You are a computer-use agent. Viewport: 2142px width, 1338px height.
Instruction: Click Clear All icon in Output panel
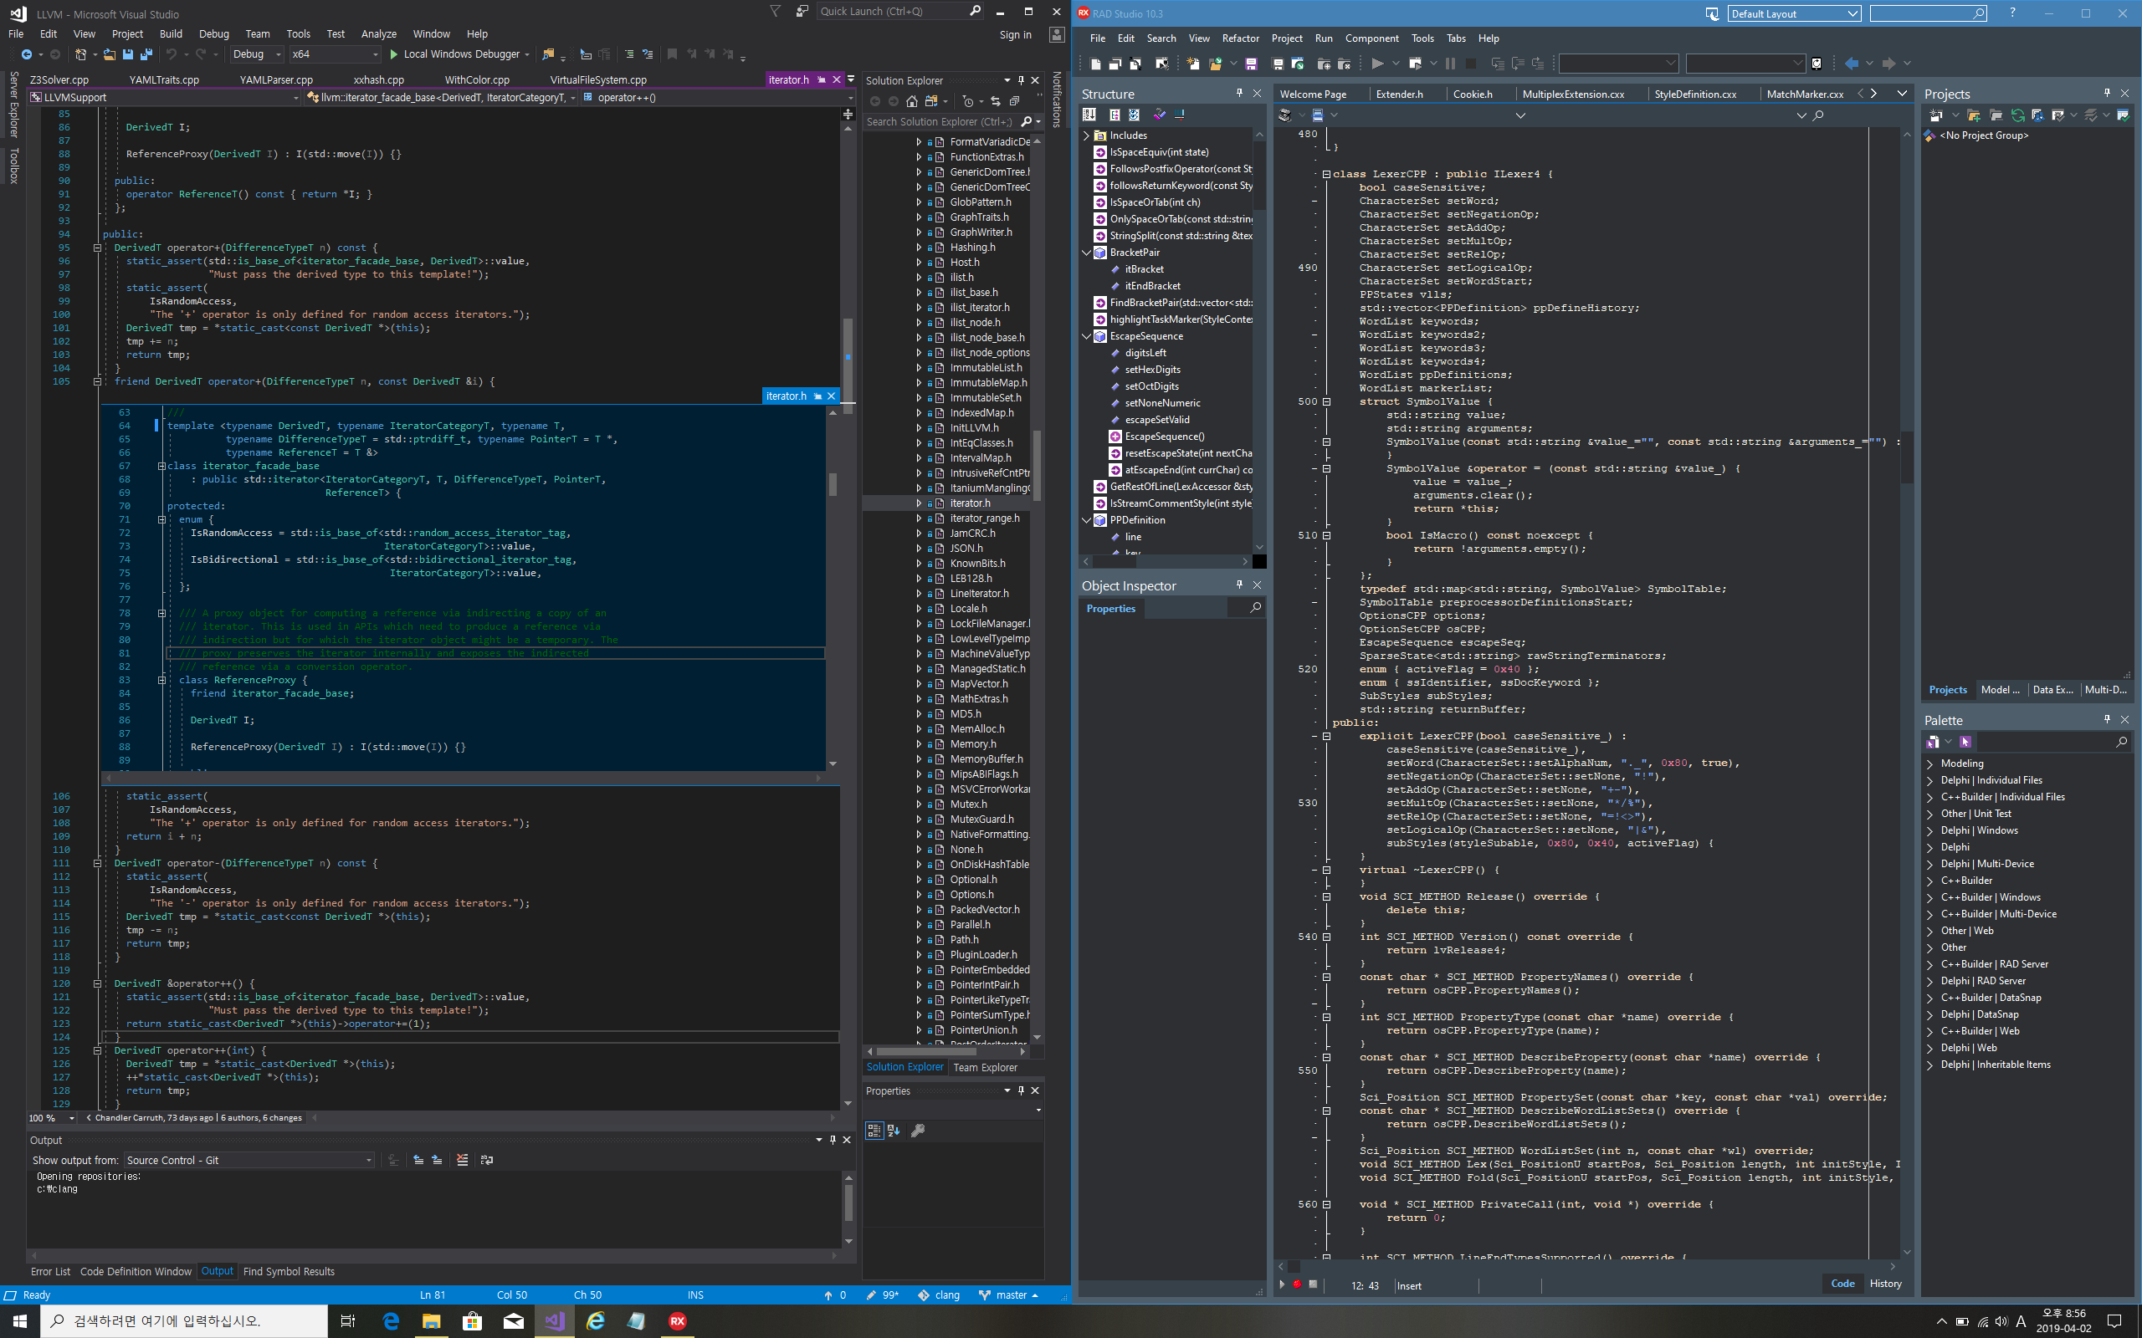[462, 1160]
